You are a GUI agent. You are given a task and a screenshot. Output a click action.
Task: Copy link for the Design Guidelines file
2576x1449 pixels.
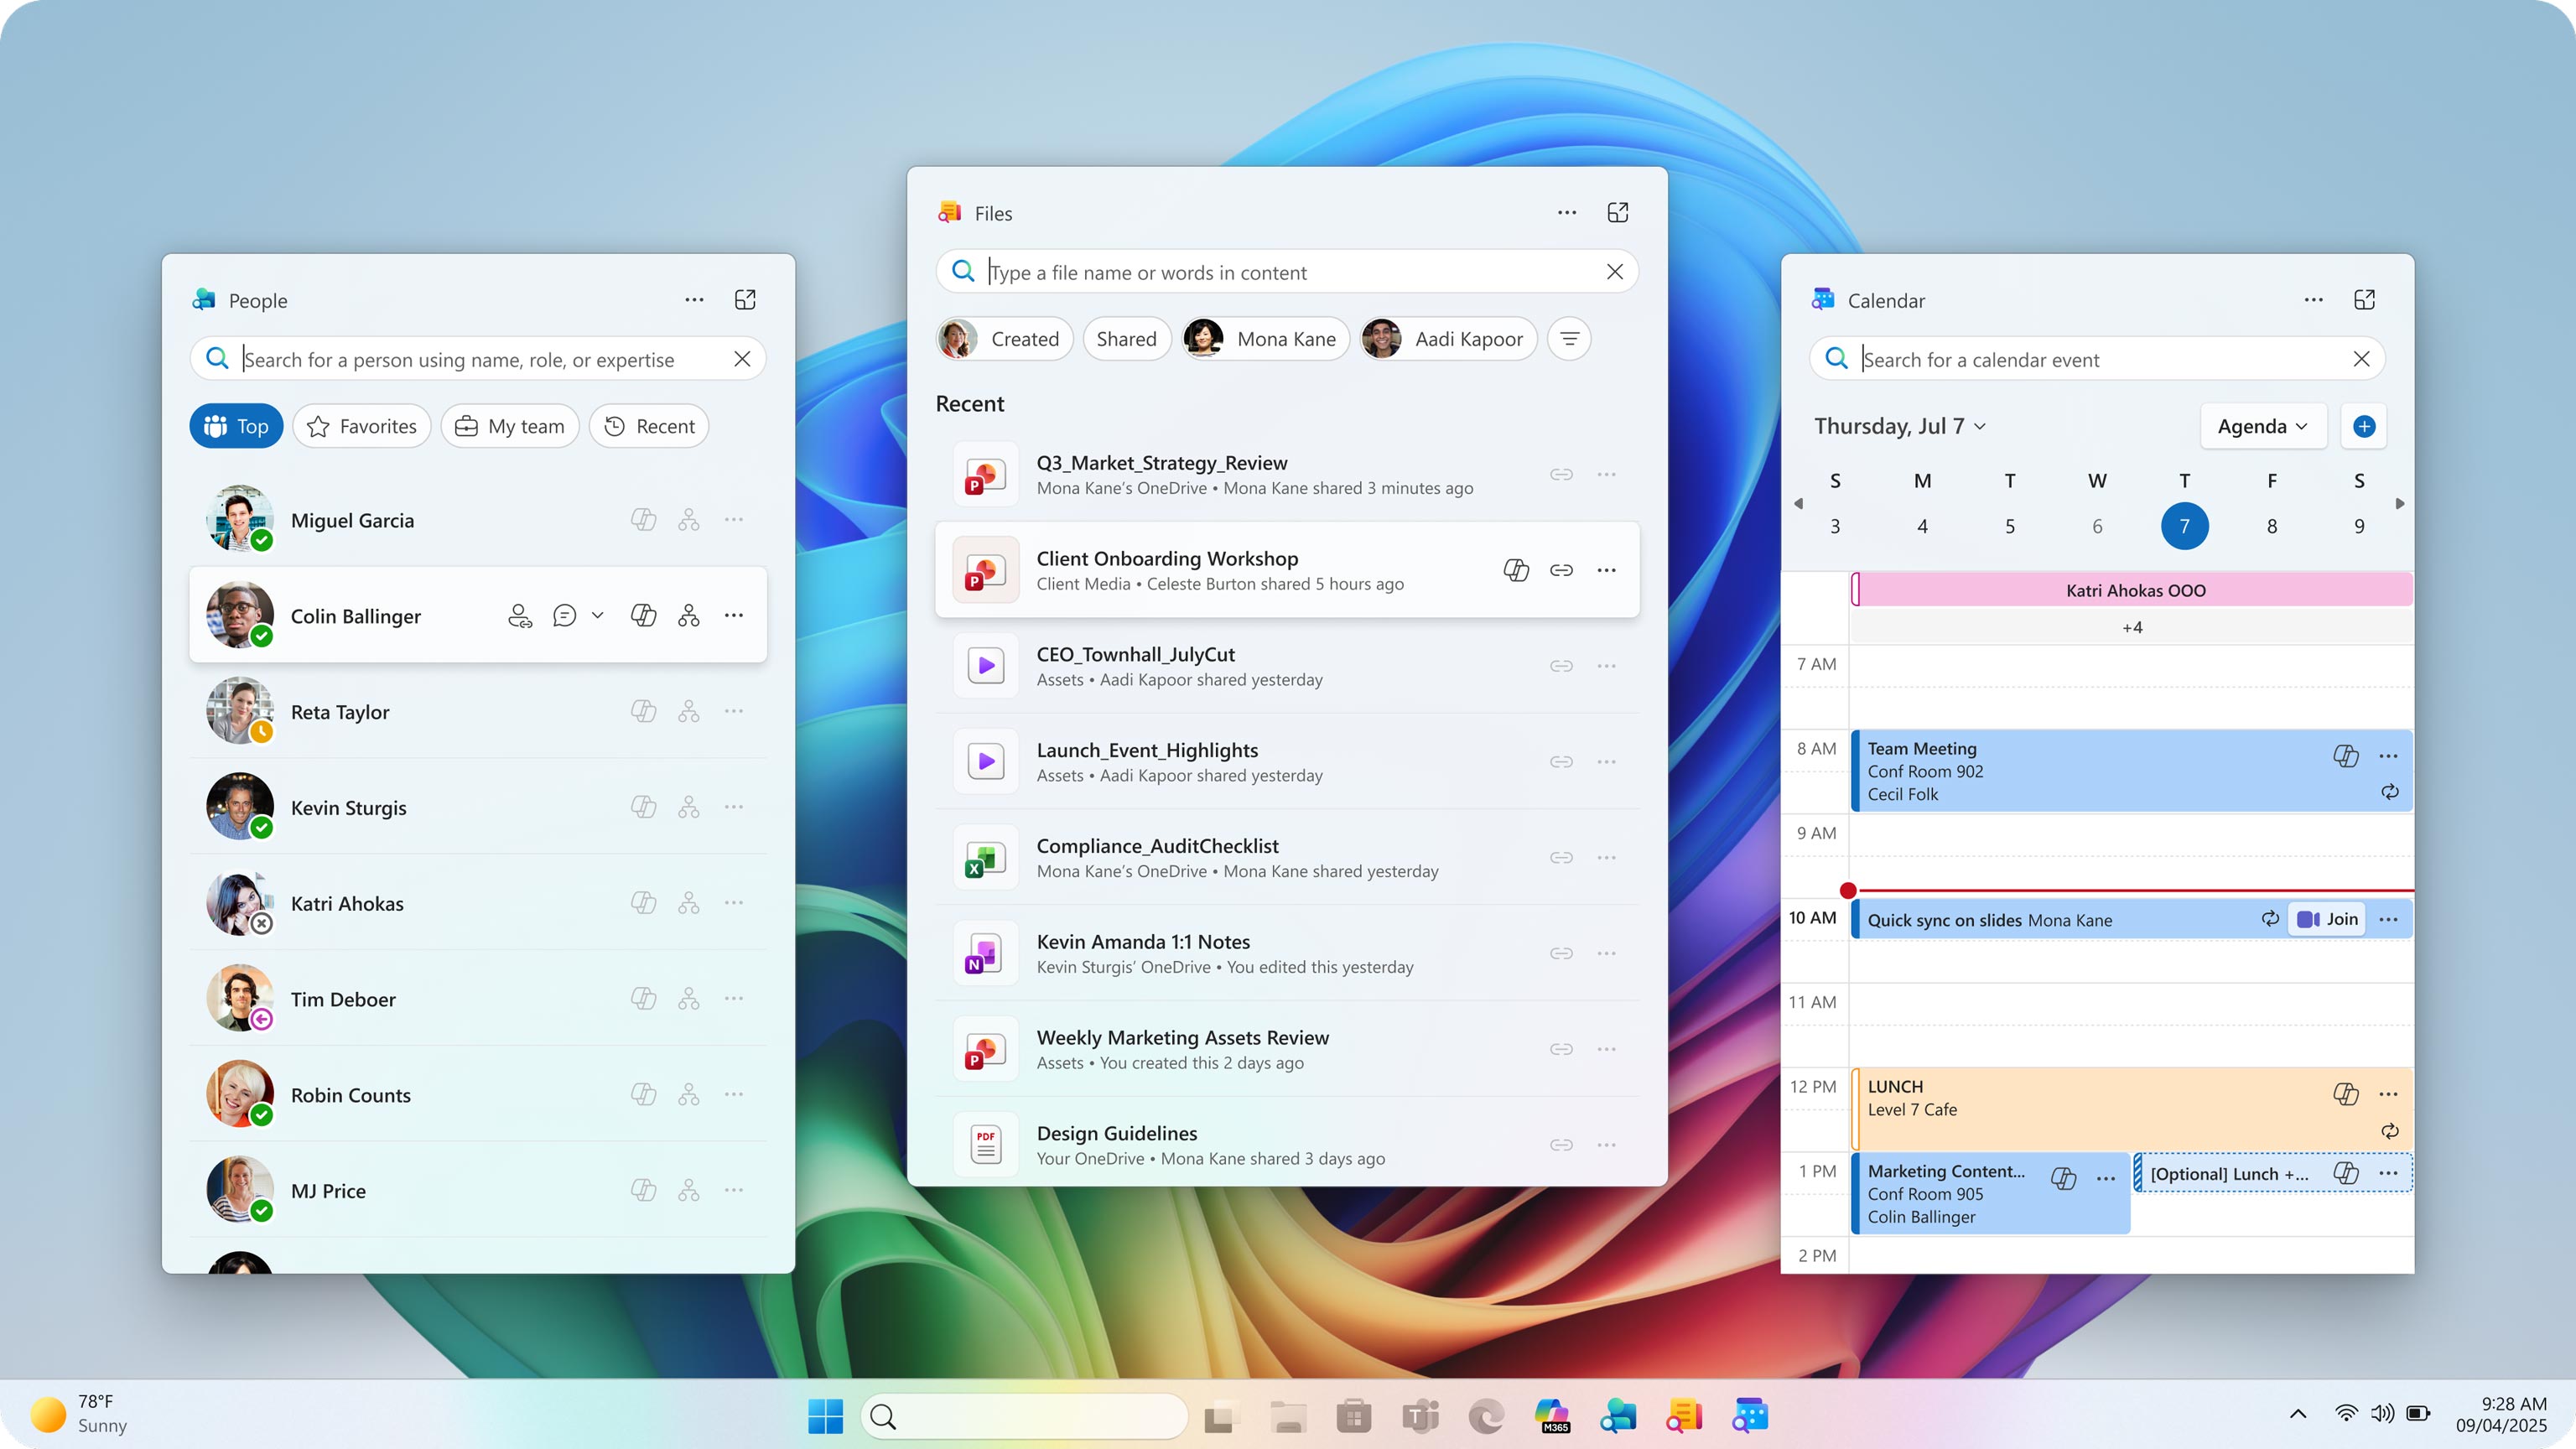[1560, 1144]
